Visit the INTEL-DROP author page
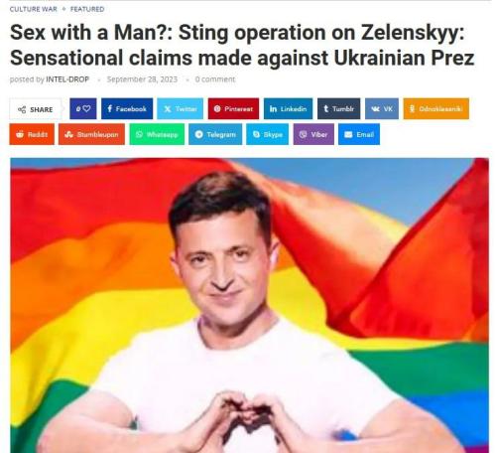The height and width of the screenshot is (453, 496). 67,79
